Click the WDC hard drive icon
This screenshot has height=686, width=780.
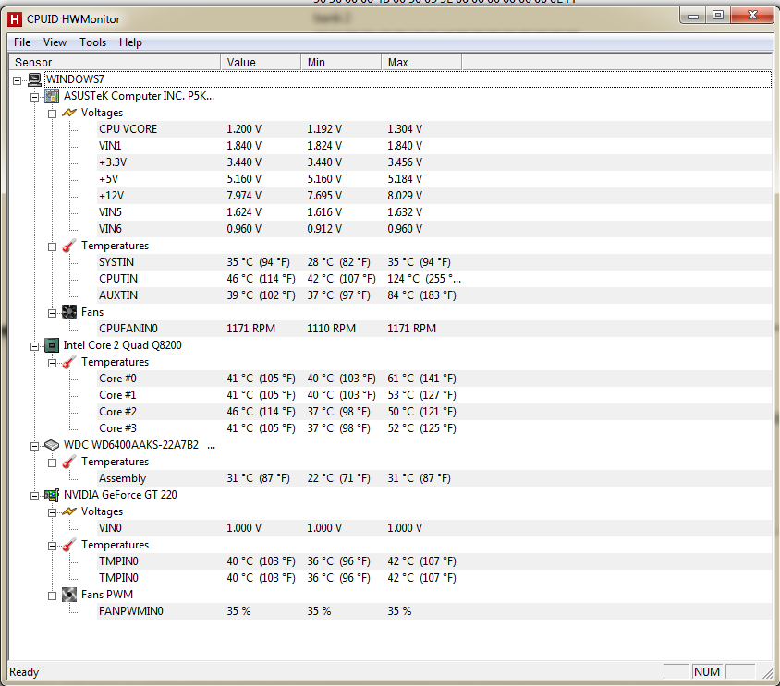[52, 445]
